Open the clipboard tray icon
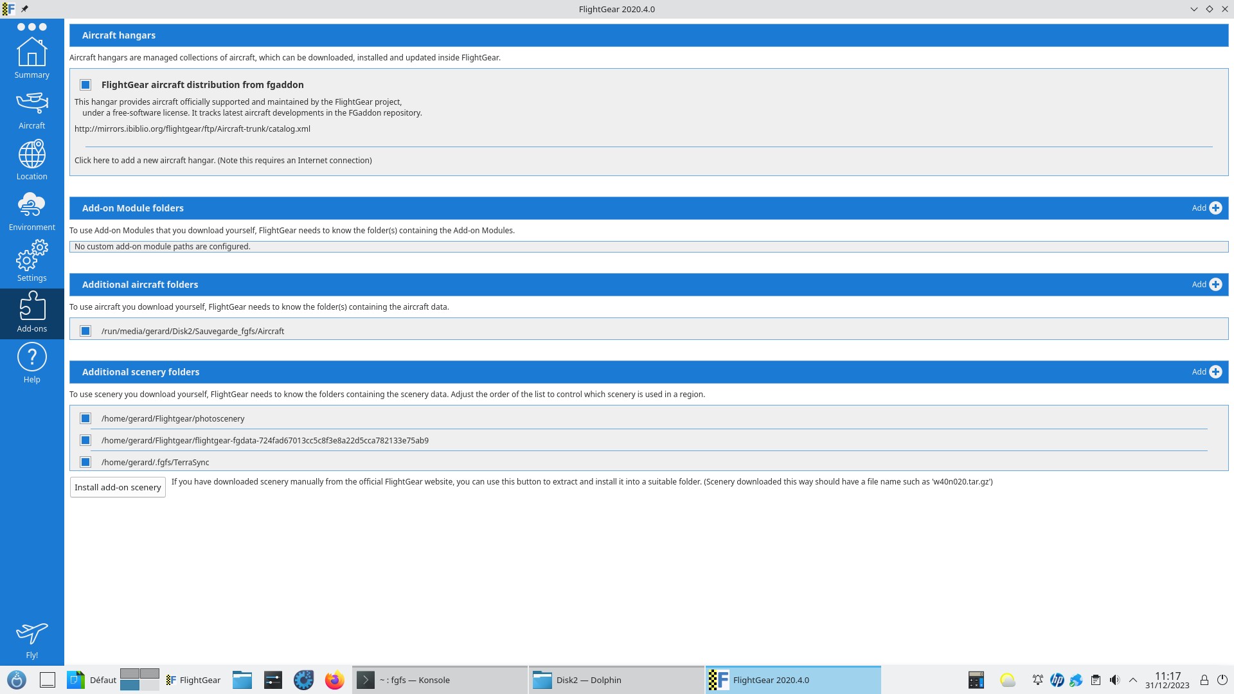 [x=1096, y=680]
